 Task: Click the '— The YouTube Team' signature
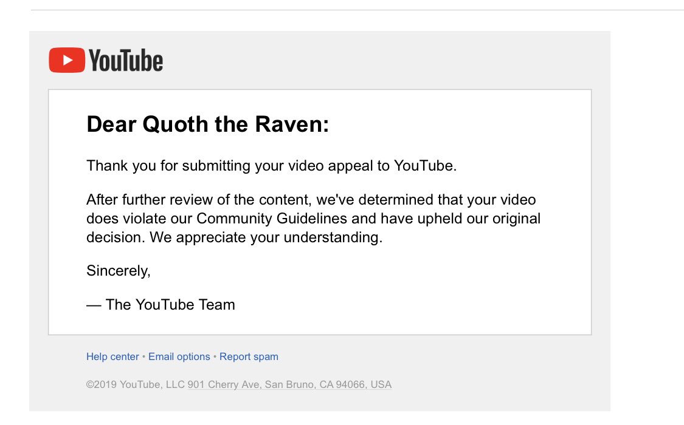(161, 304)
